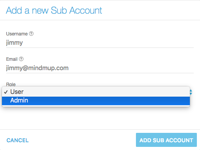Click the Role select up-down arrows
This screenshot has height=150, width=200.
pos(191,92)
